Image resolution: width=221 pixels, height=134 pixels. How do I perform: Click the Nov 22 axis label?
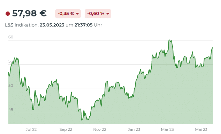100,129
